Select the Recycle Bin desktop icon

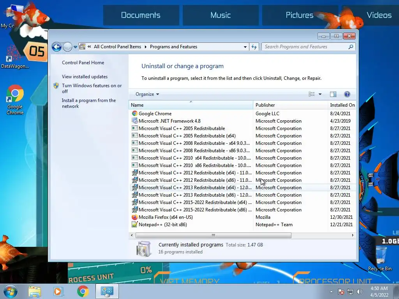point(380,259)
